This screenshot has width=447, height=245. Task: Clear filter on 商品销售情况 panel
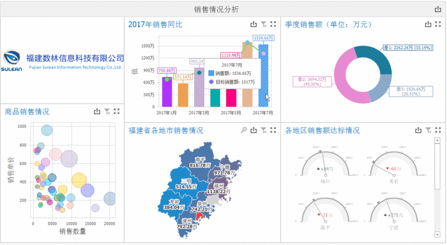tap(107, 111)
